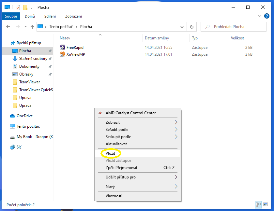Open Síť in the navigation pane
Viewport: 274px width, 211px height.
19,147
